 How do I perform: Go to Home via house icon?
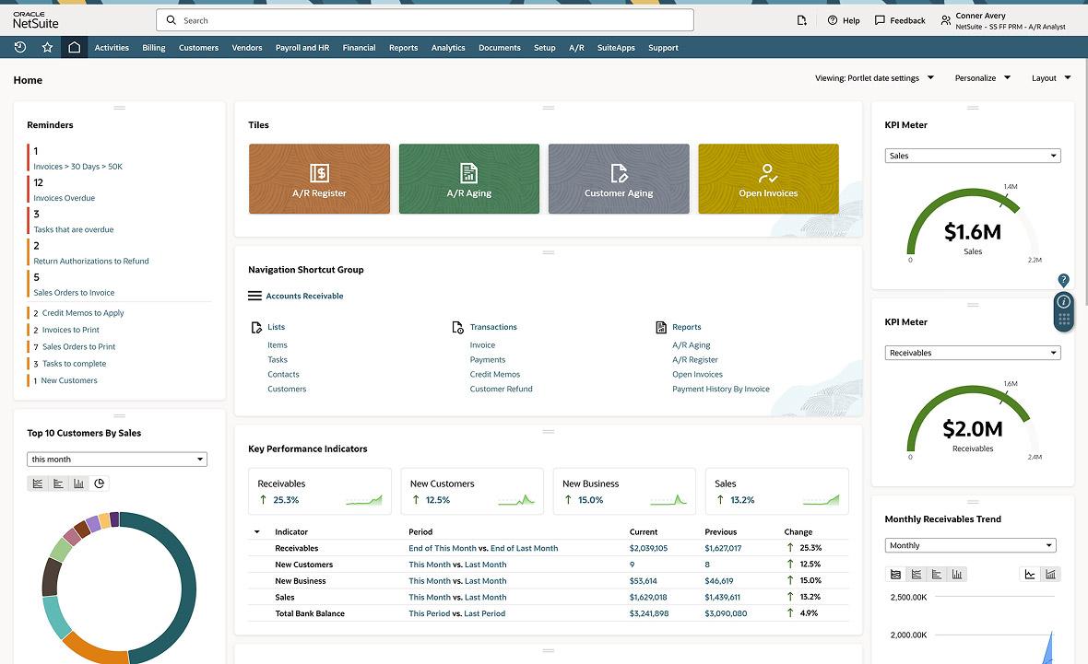(x=75, y=47)
